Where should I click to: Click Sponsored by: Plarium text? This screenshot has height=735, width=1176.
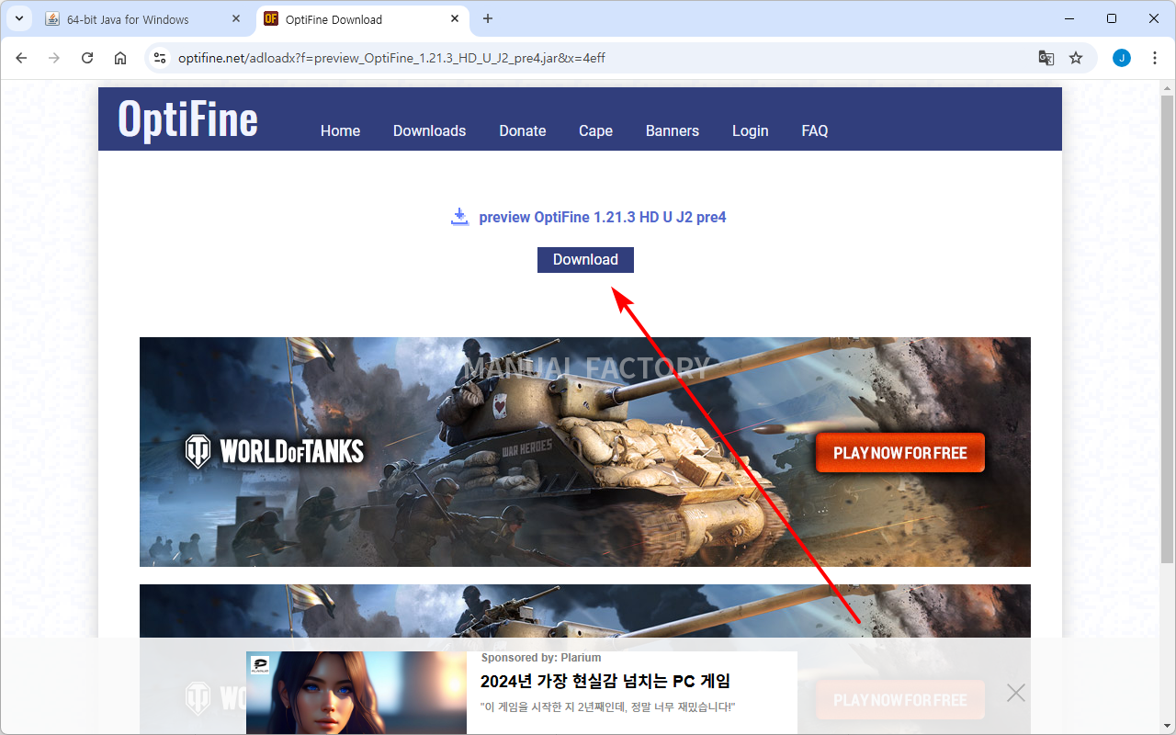(x=541, y=658)
